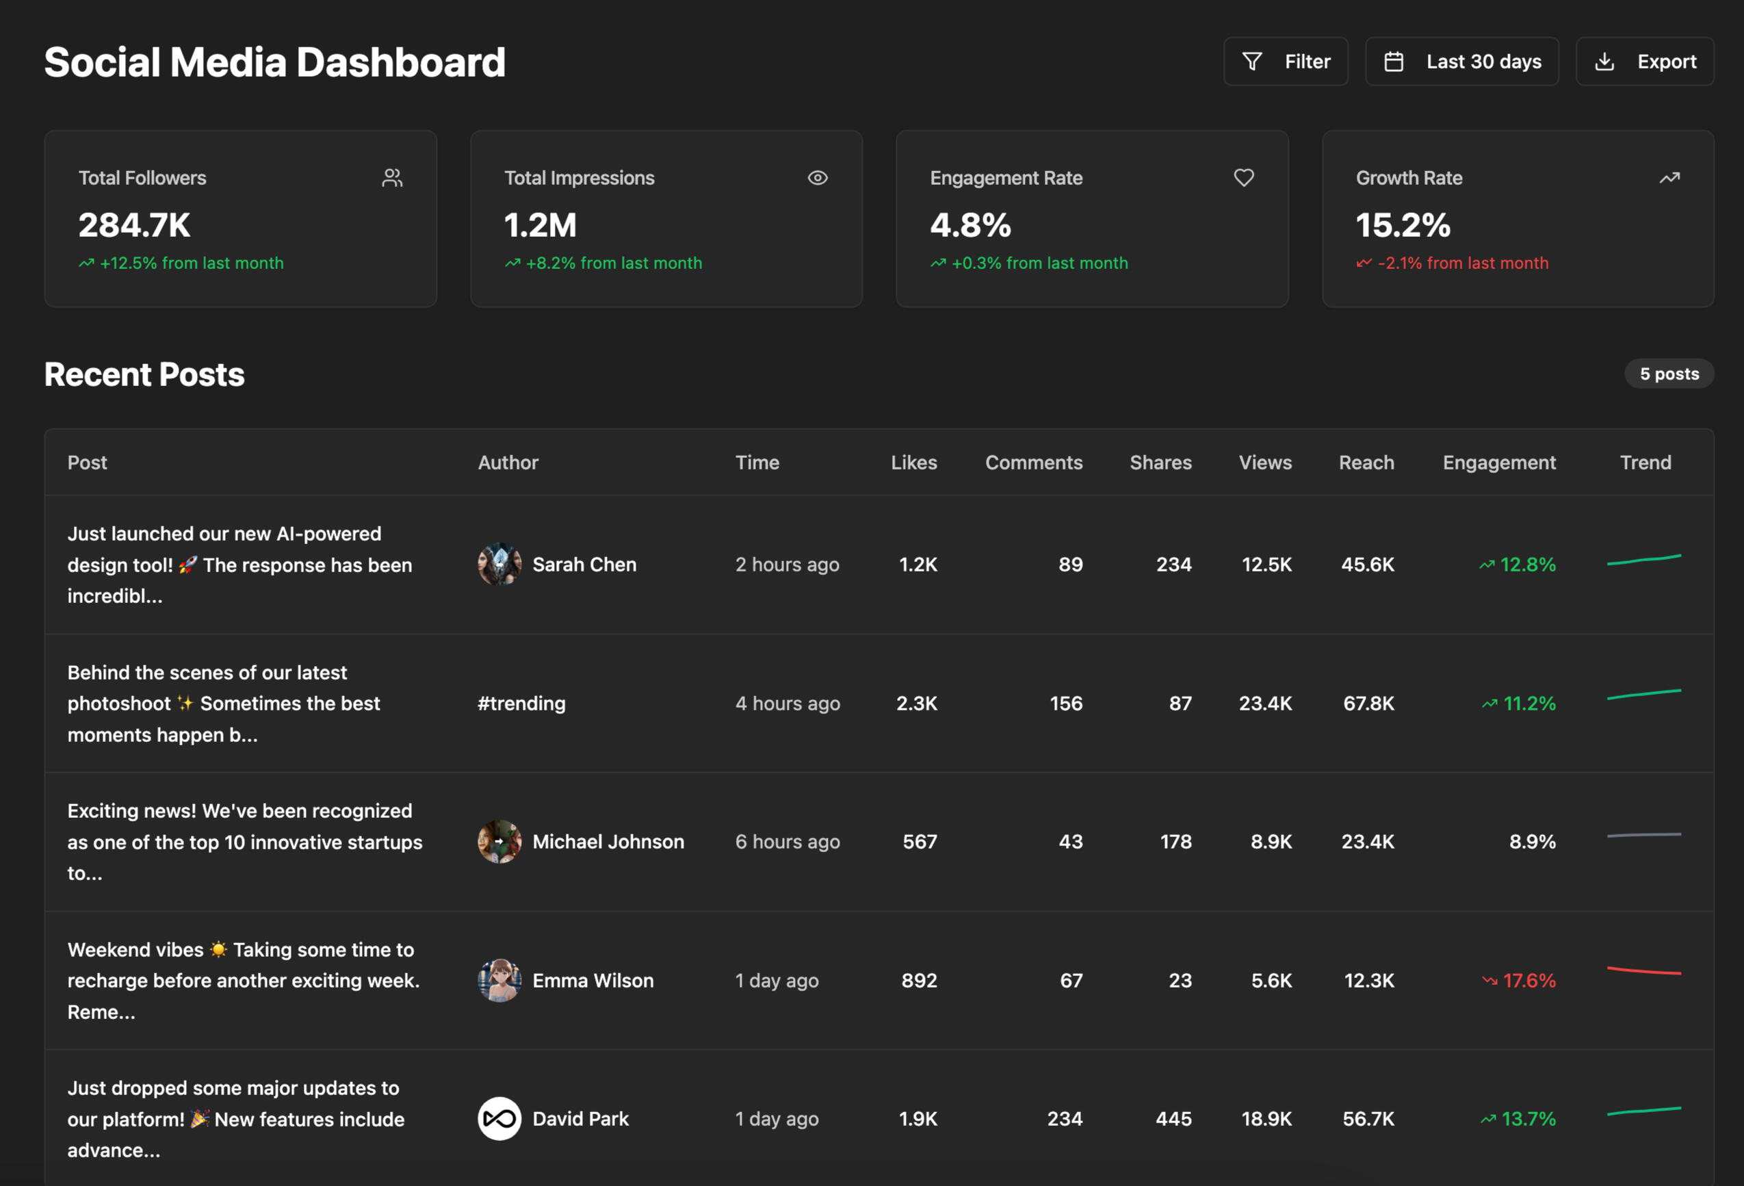
Task: Open the #trending hashtag link
Action: 521,704
